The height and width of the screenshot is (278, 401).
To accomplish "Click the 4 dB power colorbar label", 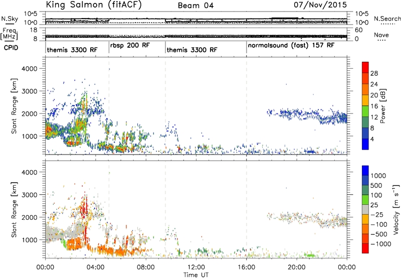I will (372, 140).
